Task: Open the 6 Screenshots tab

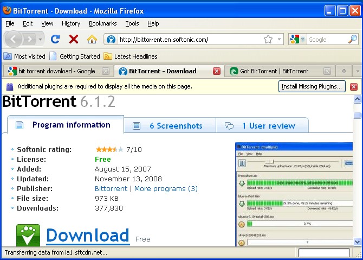Action: [x=170, y=126]
